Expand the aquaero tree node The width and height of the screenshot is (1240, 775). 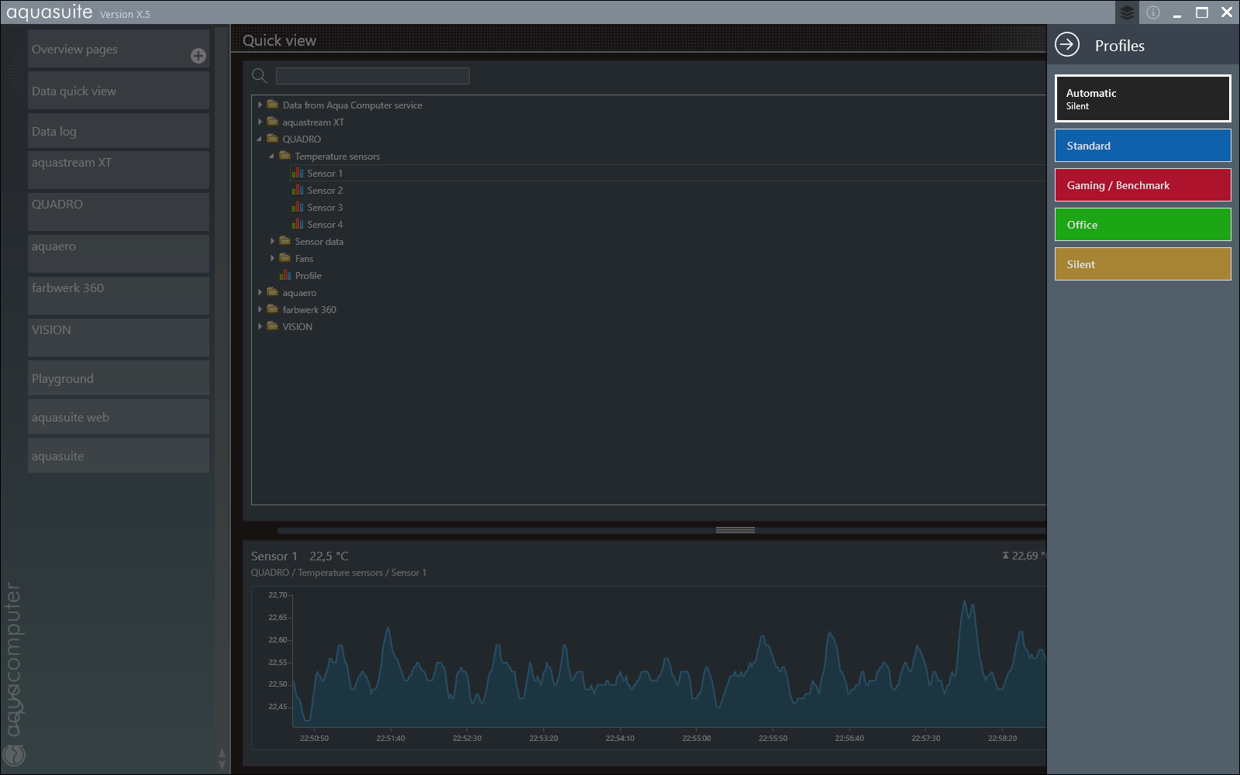260,292
